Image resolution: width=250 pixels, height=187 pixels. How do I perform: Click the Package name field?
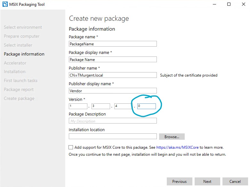click(x=113, y=44)
